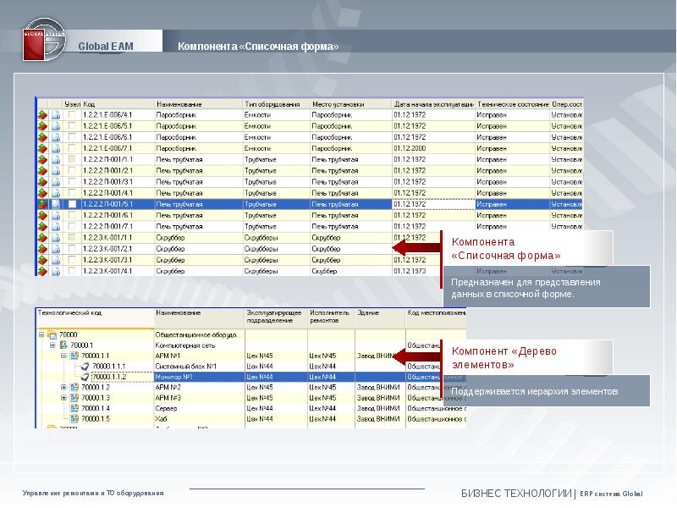Expand tree node 70000.1.3

coord(63,398)
